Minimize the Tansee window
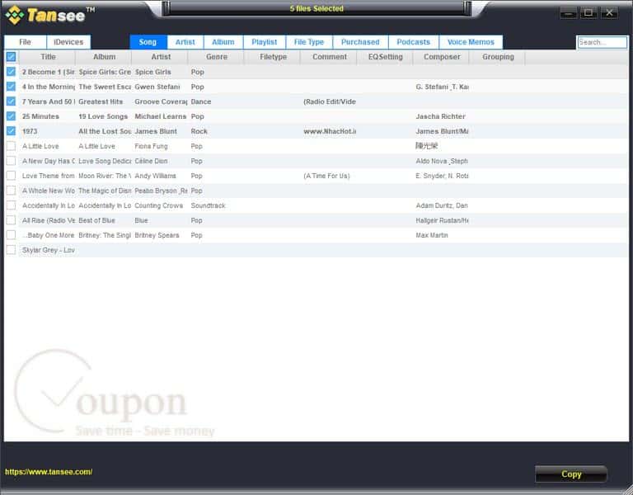This screenshot has height=495, width=633. pos(568,13)
